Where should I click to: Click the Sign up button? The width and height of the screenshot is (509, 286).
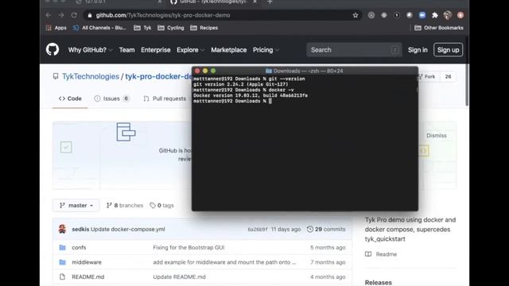(x=448, y=50)
